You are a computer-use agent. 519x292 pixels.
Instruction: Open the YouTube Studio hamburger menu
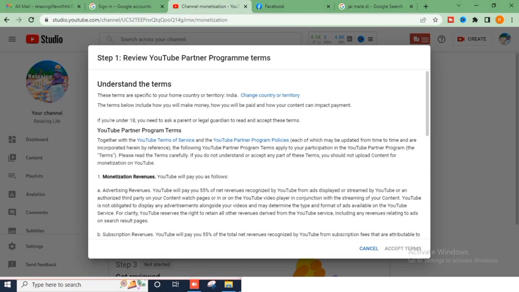[12, 39]
